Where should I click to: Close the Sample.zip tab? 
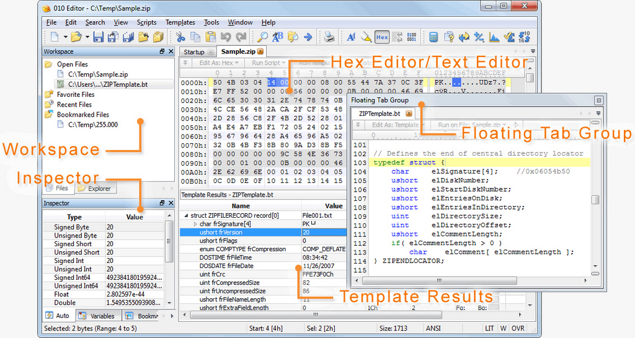260,51
